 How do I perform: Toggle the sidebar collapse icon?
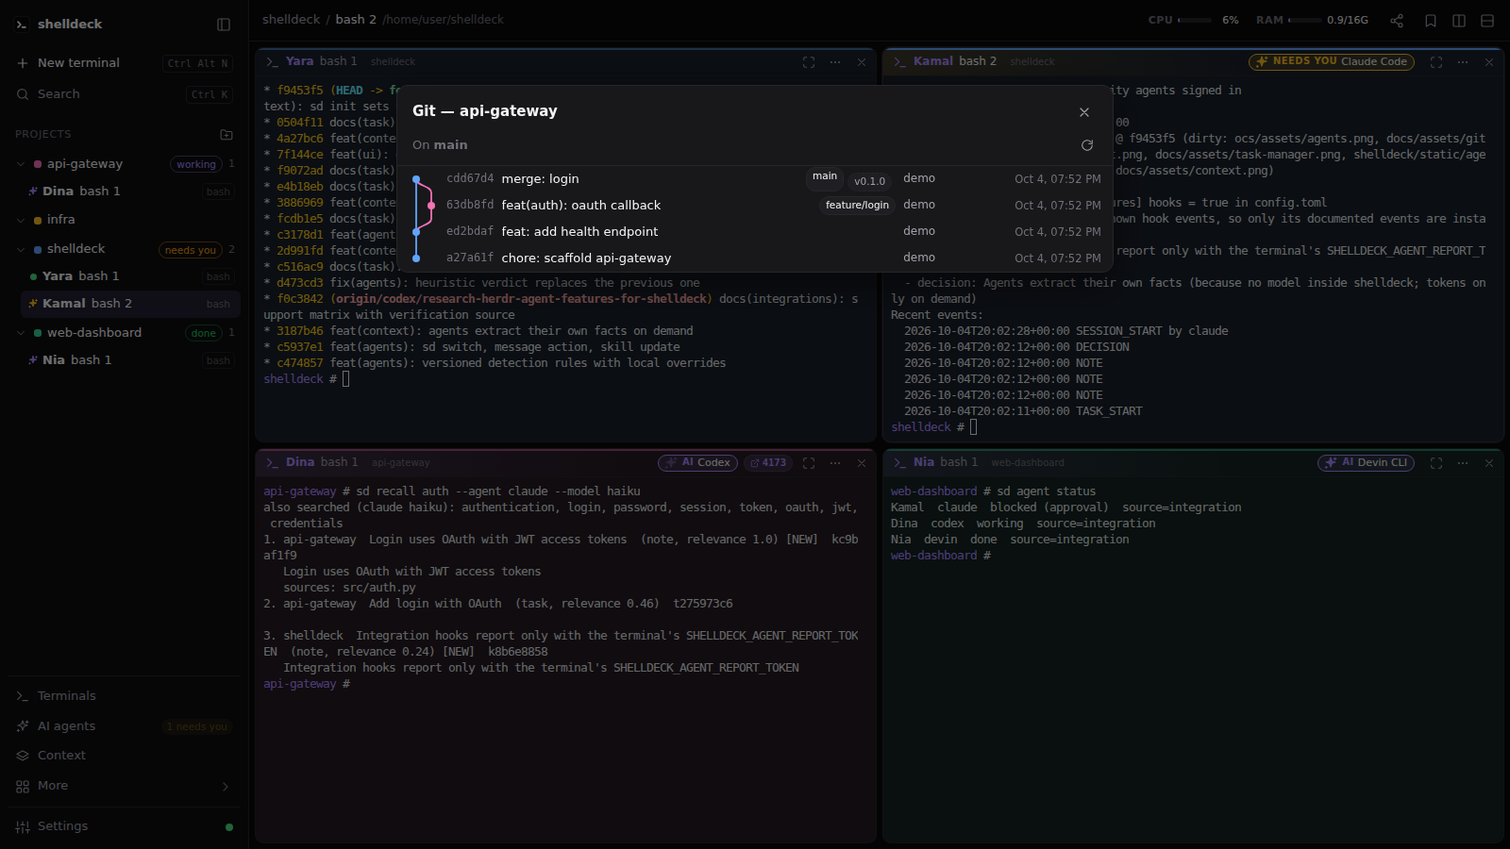(224, 25)
